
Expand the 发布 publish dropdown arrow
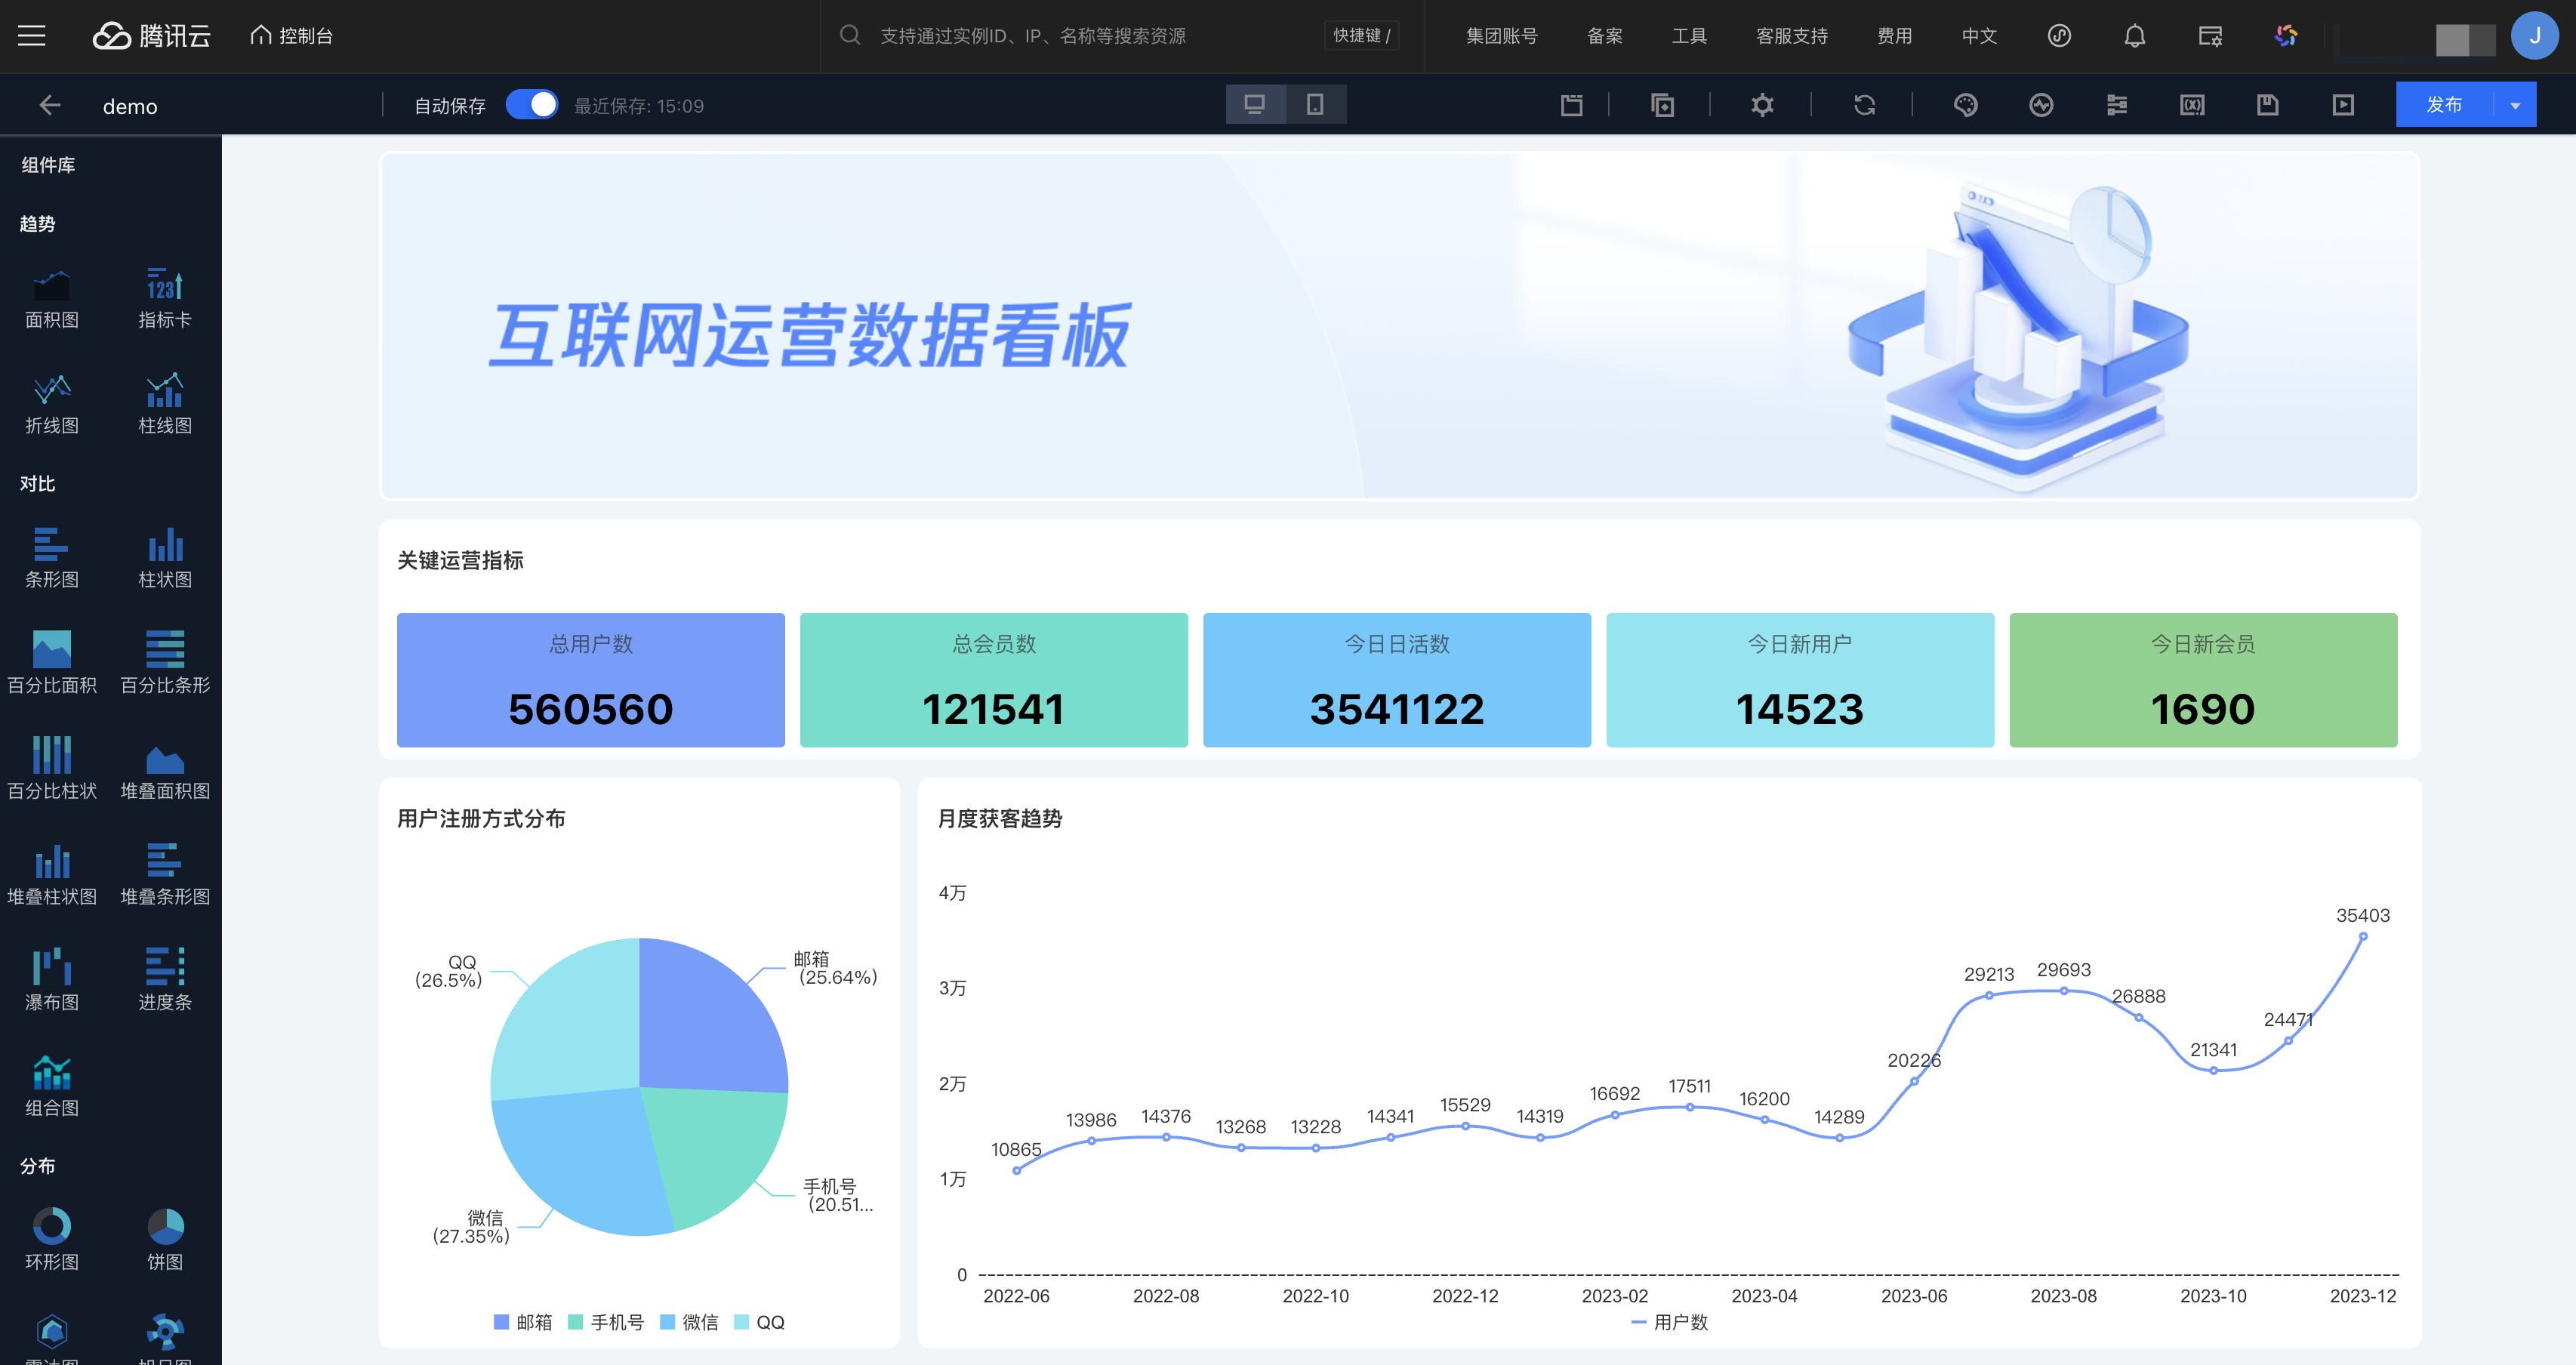pyautogui.click(x=2515, y=105)
